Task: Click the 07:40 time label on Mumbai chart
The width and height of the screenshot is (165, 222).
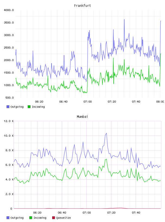Action: point(136,213)
